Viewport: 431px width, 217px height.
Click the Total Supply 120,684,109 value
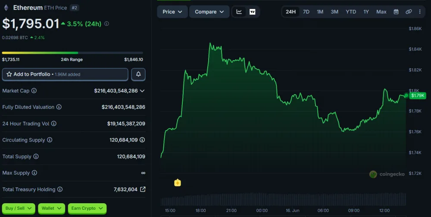(131, 156)
